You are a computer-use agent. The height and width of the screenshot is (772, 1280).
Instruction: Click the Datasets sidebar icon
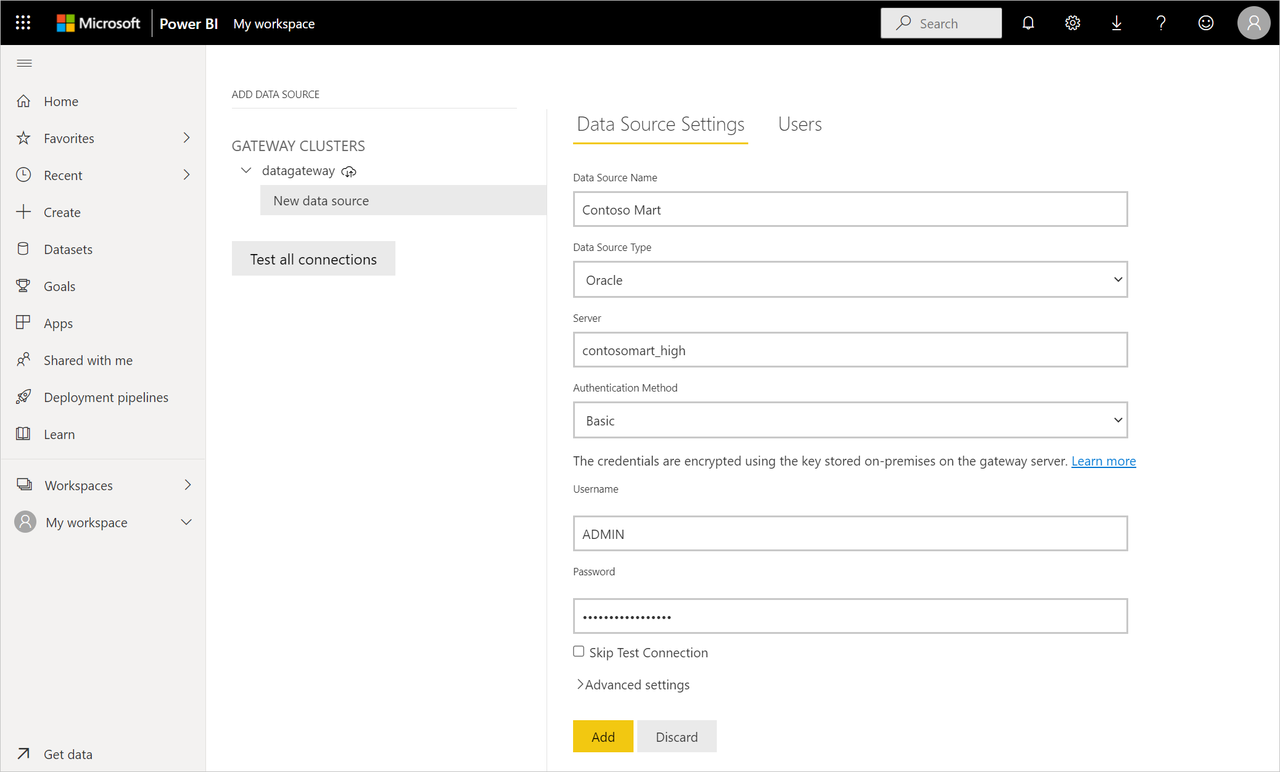pos(25,248)
